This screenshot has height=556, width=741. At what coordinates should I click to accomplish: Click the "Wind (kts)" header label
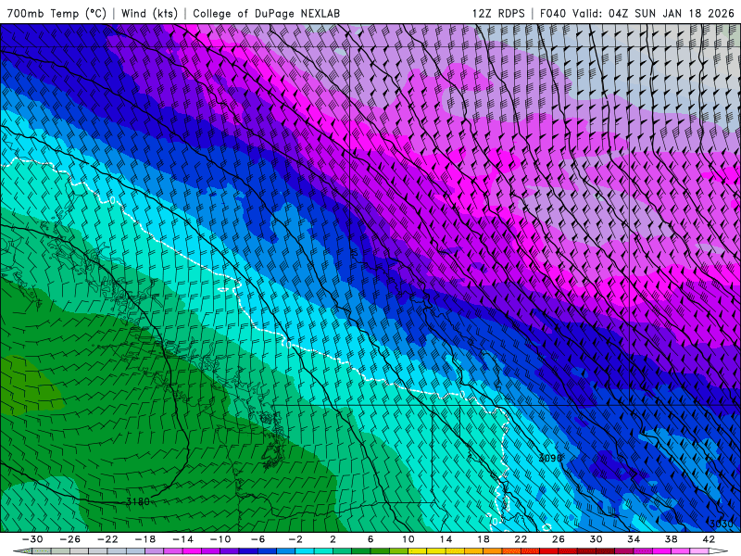click(x=149, y=13)
